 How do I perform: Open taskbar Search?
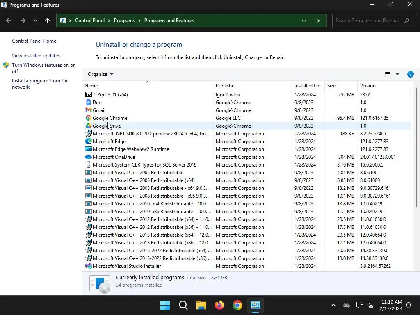point(183,305)
